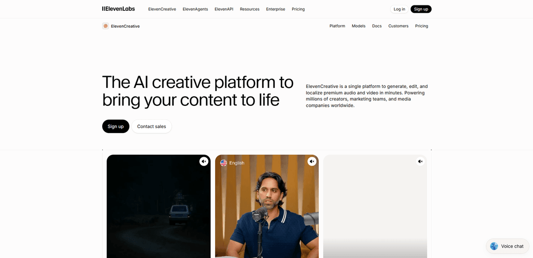Click the ElevenCreative sub-header label
The width and height of the screenshot is (533, 258).
click(125, 26)
